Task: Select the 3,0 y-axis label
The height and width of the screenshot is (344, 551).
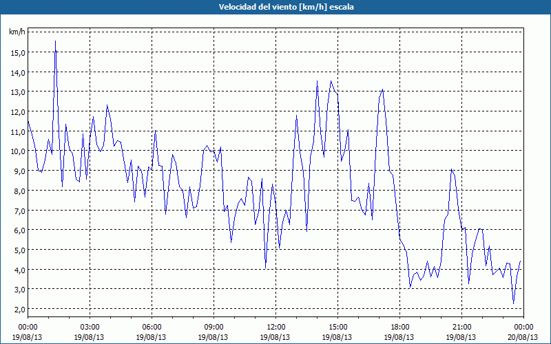Action: [20, 290]
